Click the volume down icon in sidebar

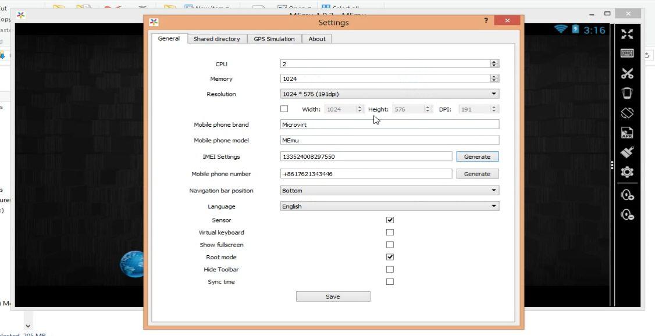tap(628, 215)
